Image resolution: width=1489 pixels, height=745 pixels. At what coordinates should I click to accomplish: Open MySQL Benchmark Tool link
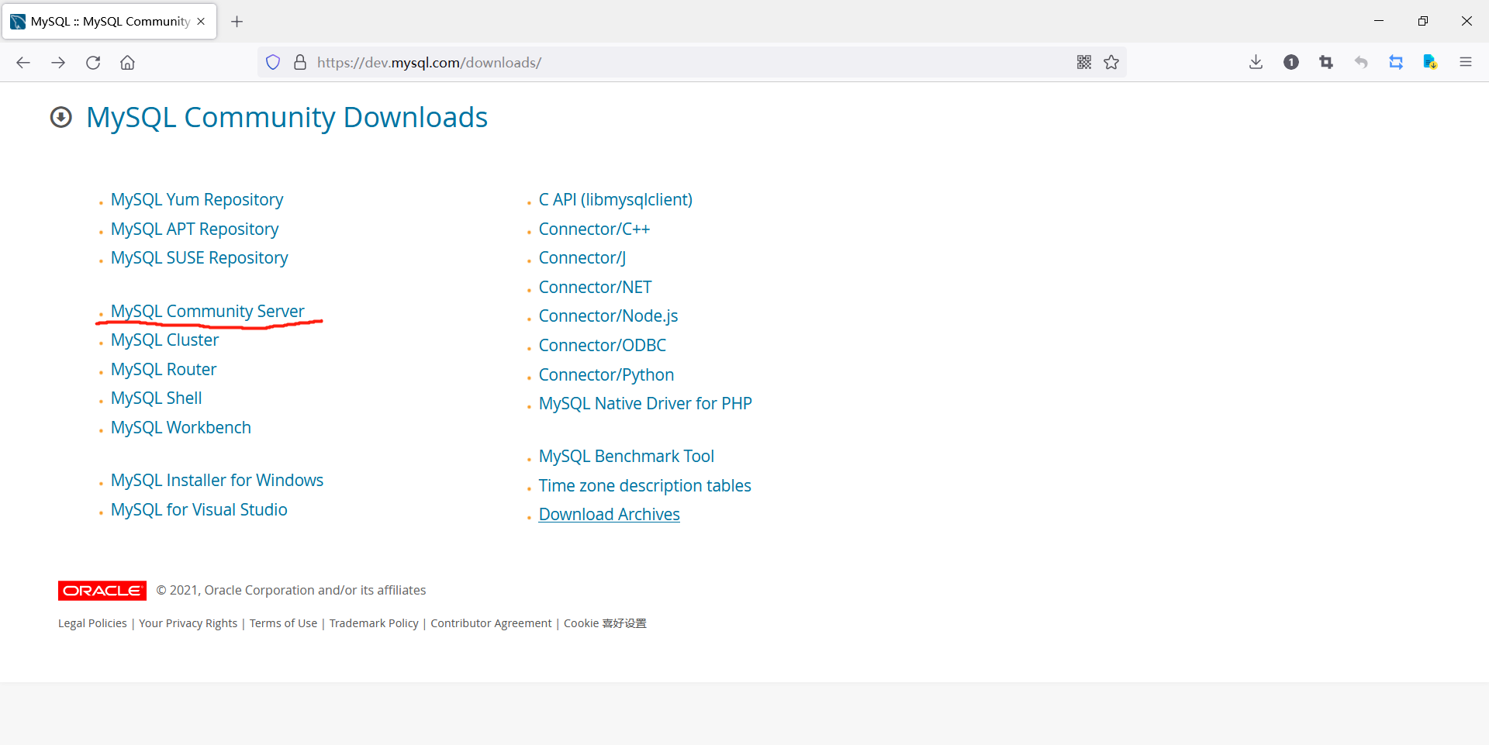627,457
